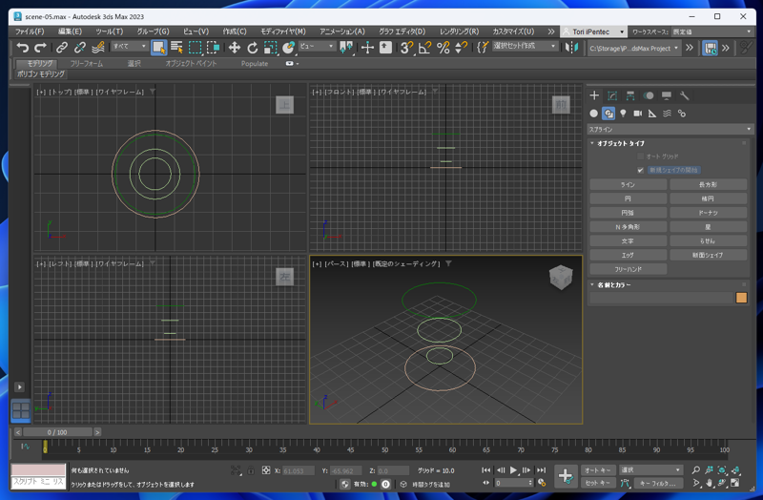Open the Tori iPentec user account dropdown
The width and height of the screenshot is (763, 500).
coord(593,31)
